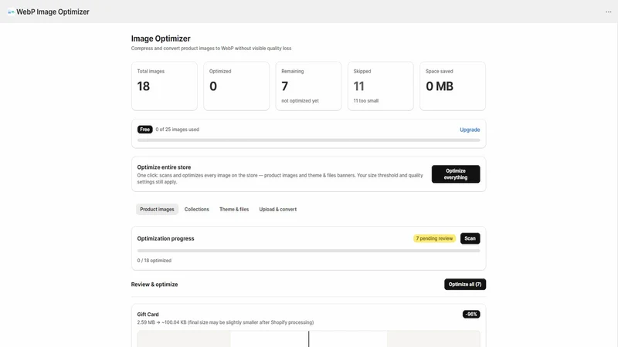Click the '0 of 25 images used' text

point(178,130)
